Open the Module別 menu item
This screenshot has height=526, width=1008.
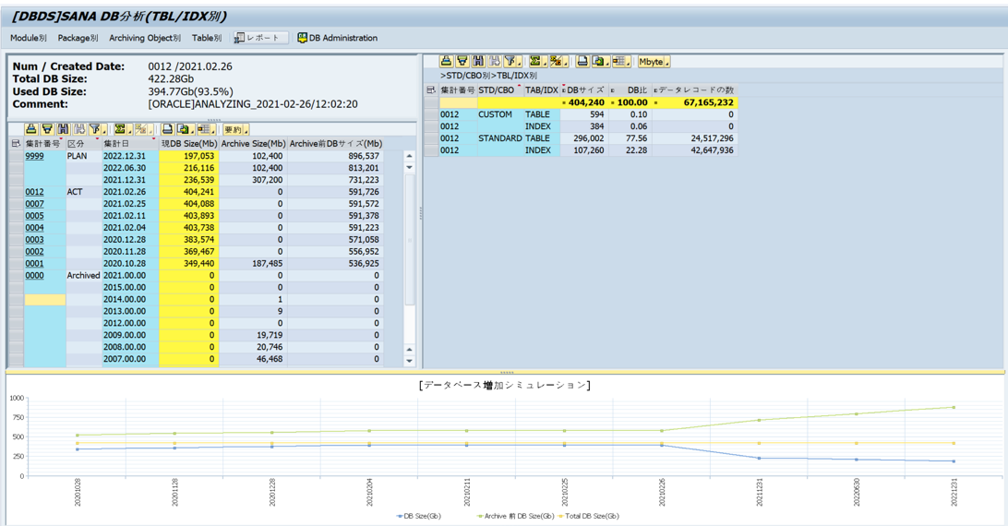tap(28, 38)
